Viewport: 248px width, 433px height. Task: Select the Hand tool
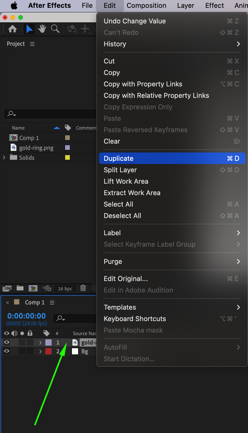click(x=42, y=29)
